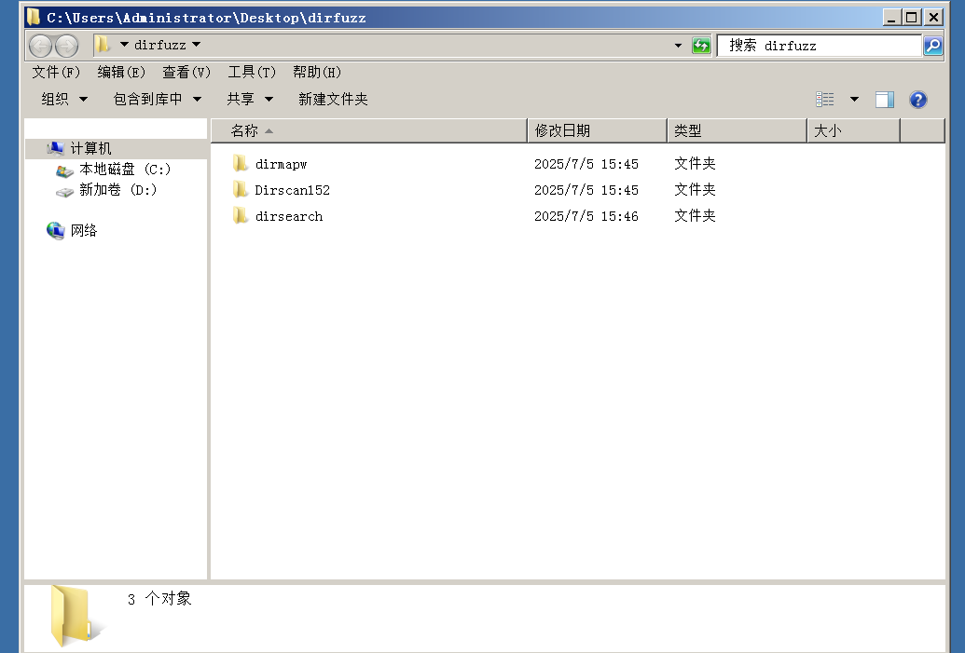Toggle the preview pane icon
965x653 pixels.
885,100
